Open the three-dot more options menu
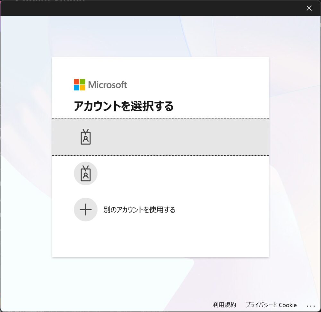 pyautogui.click(x=311, y=306)
